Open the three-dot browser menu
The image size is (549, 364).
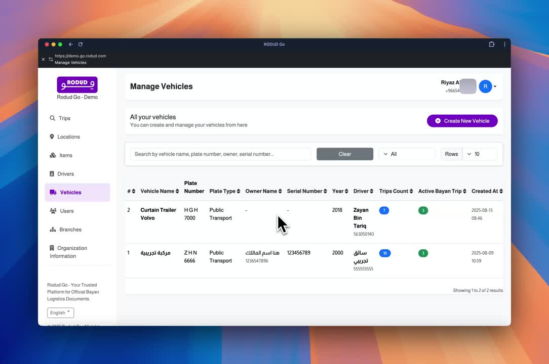click(x=504, y=44)
